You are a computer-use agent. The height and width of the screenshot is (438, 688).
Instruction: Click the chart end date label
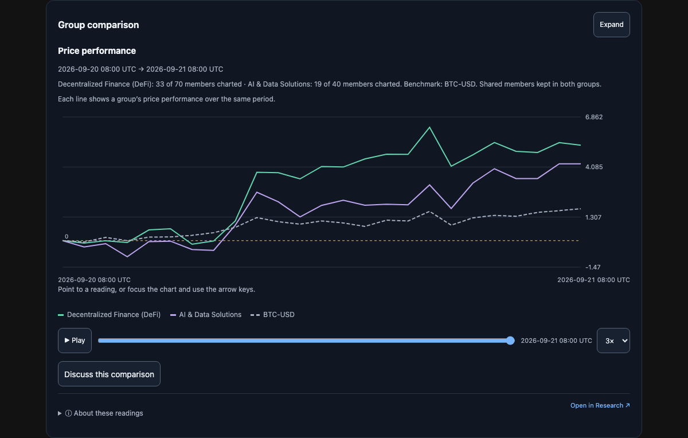point(593,280)
